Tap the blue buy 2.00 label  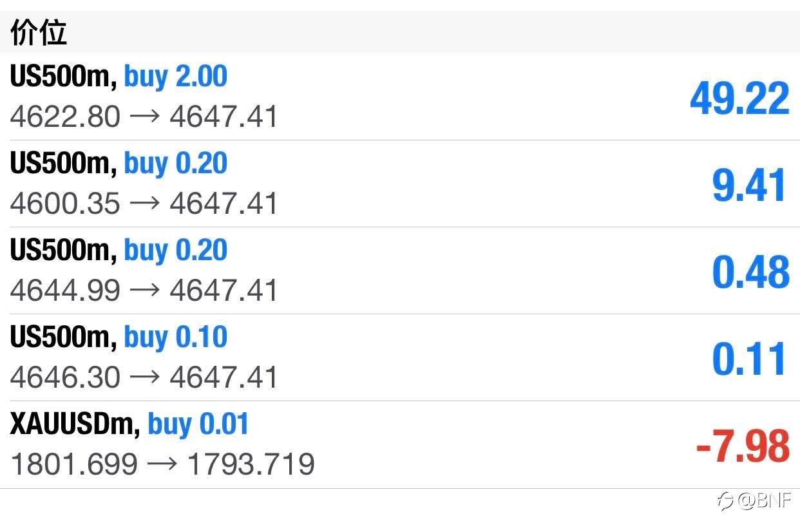point(175,77)
